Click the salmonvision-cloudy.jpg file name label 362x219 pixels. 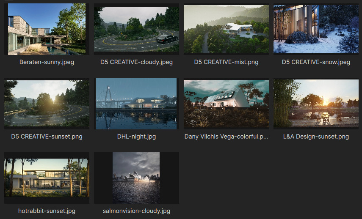136,211
